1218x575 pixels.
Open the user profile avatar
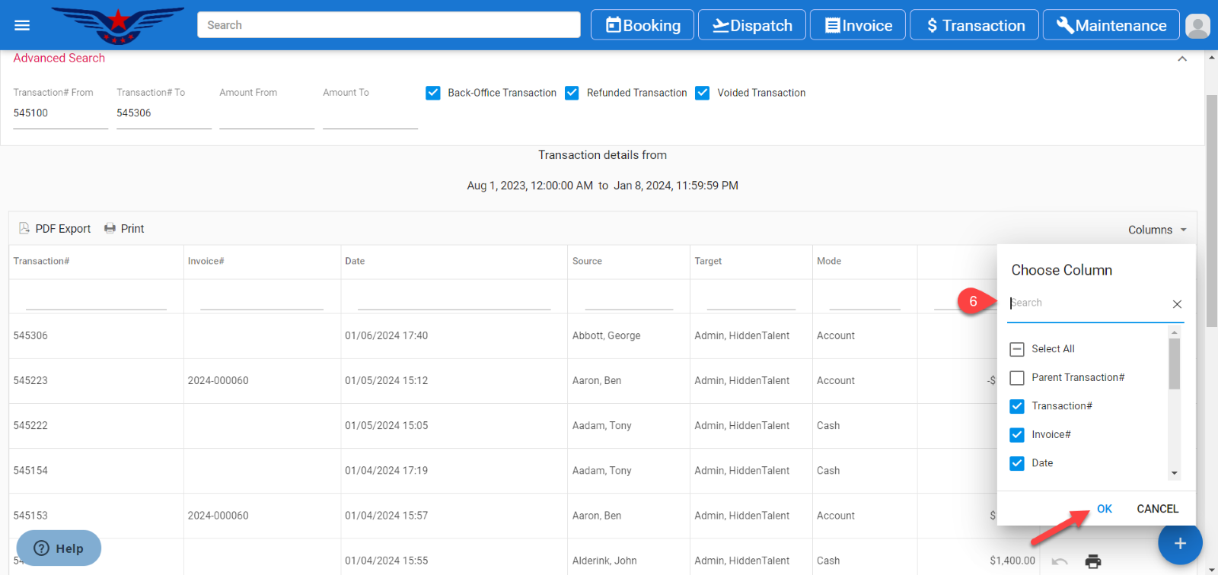click(1197, 26)
